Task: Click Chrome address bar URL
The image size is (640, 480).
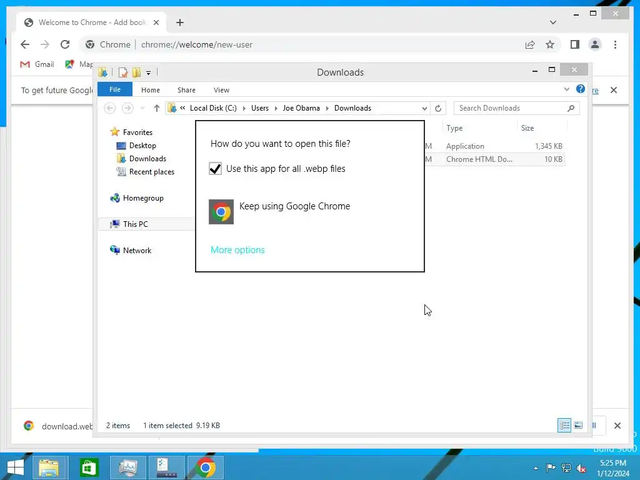Action: 196,44
